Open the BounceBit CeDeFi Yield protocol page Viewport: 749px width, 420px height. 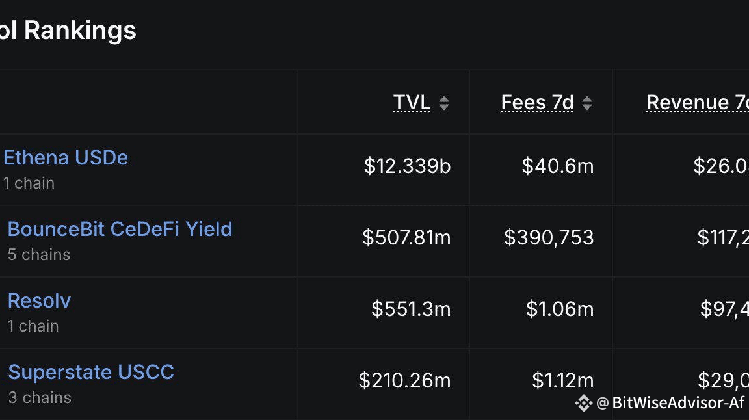[x=120, y=229]
